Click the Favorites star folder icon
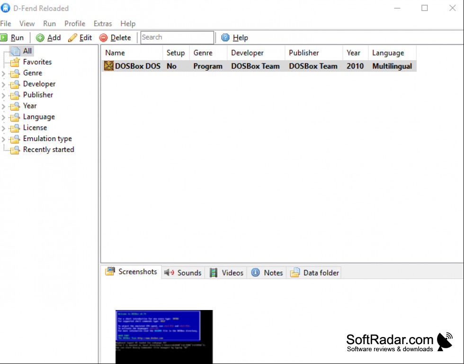Image resolution: width=464 pixels, height=364 pixels. [15, 62]
